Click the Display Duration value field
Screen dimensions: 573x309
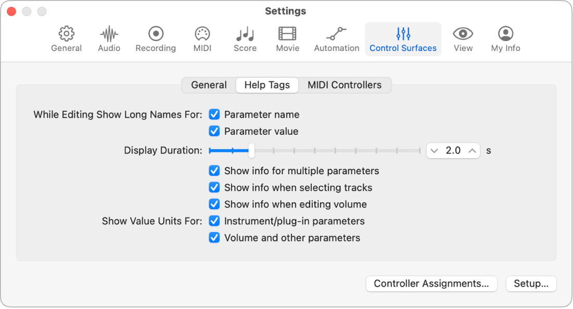pyautogui.click(x=453, y=151)
